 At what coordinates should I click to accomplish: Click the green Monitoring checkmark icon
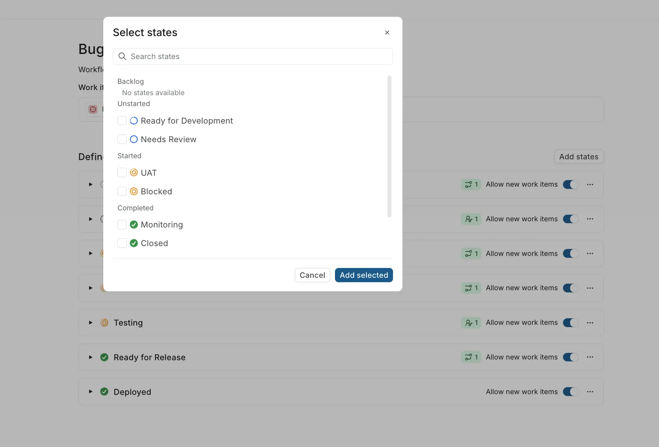(134, 225)
